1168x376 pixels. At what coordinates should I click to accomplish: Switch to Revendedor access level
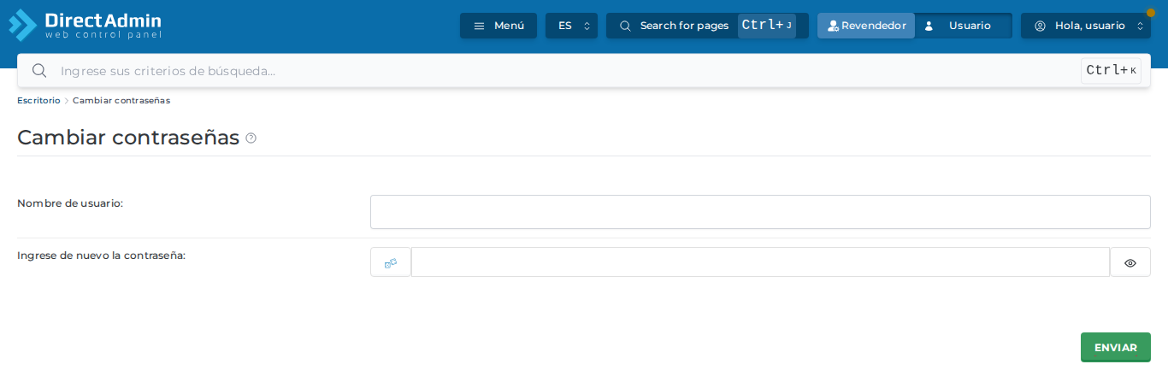coord(866,26)
